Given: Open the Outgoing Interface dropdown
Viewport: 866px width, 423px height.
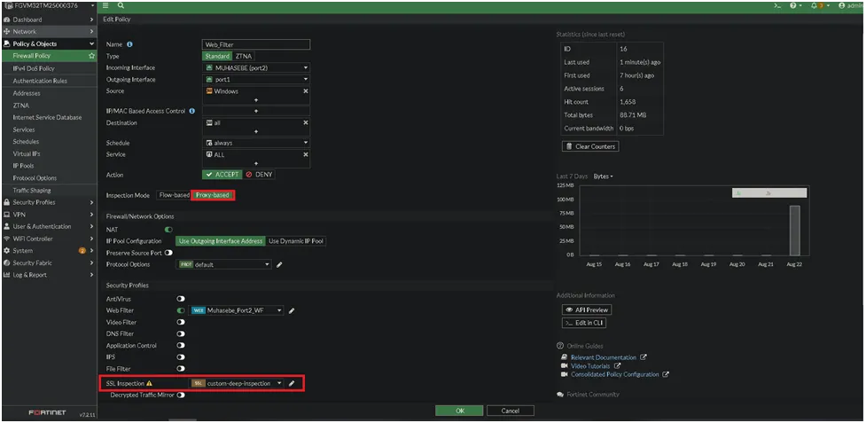Looking at the screenshot, I should coord(256,80).
